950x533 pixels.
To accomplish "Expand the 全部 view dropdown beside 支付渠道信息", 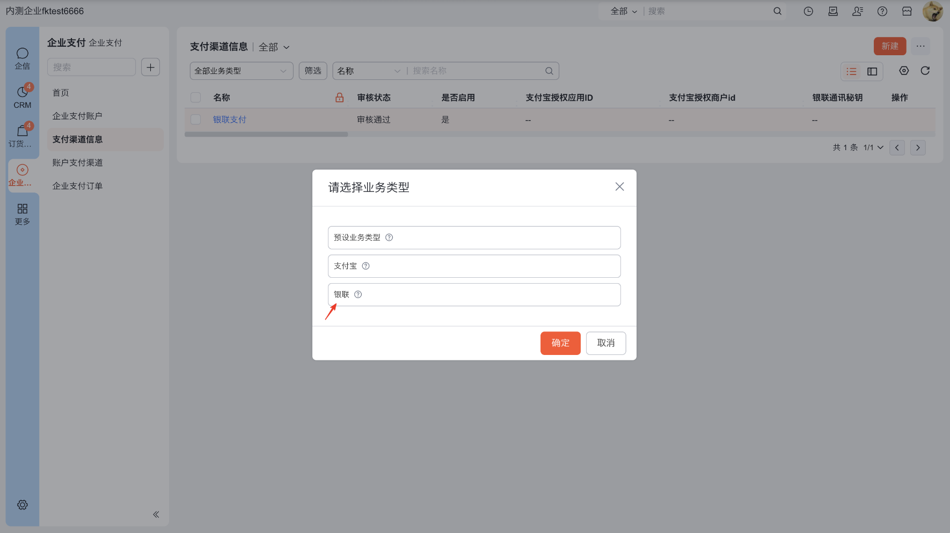I will tap(274, 47).
